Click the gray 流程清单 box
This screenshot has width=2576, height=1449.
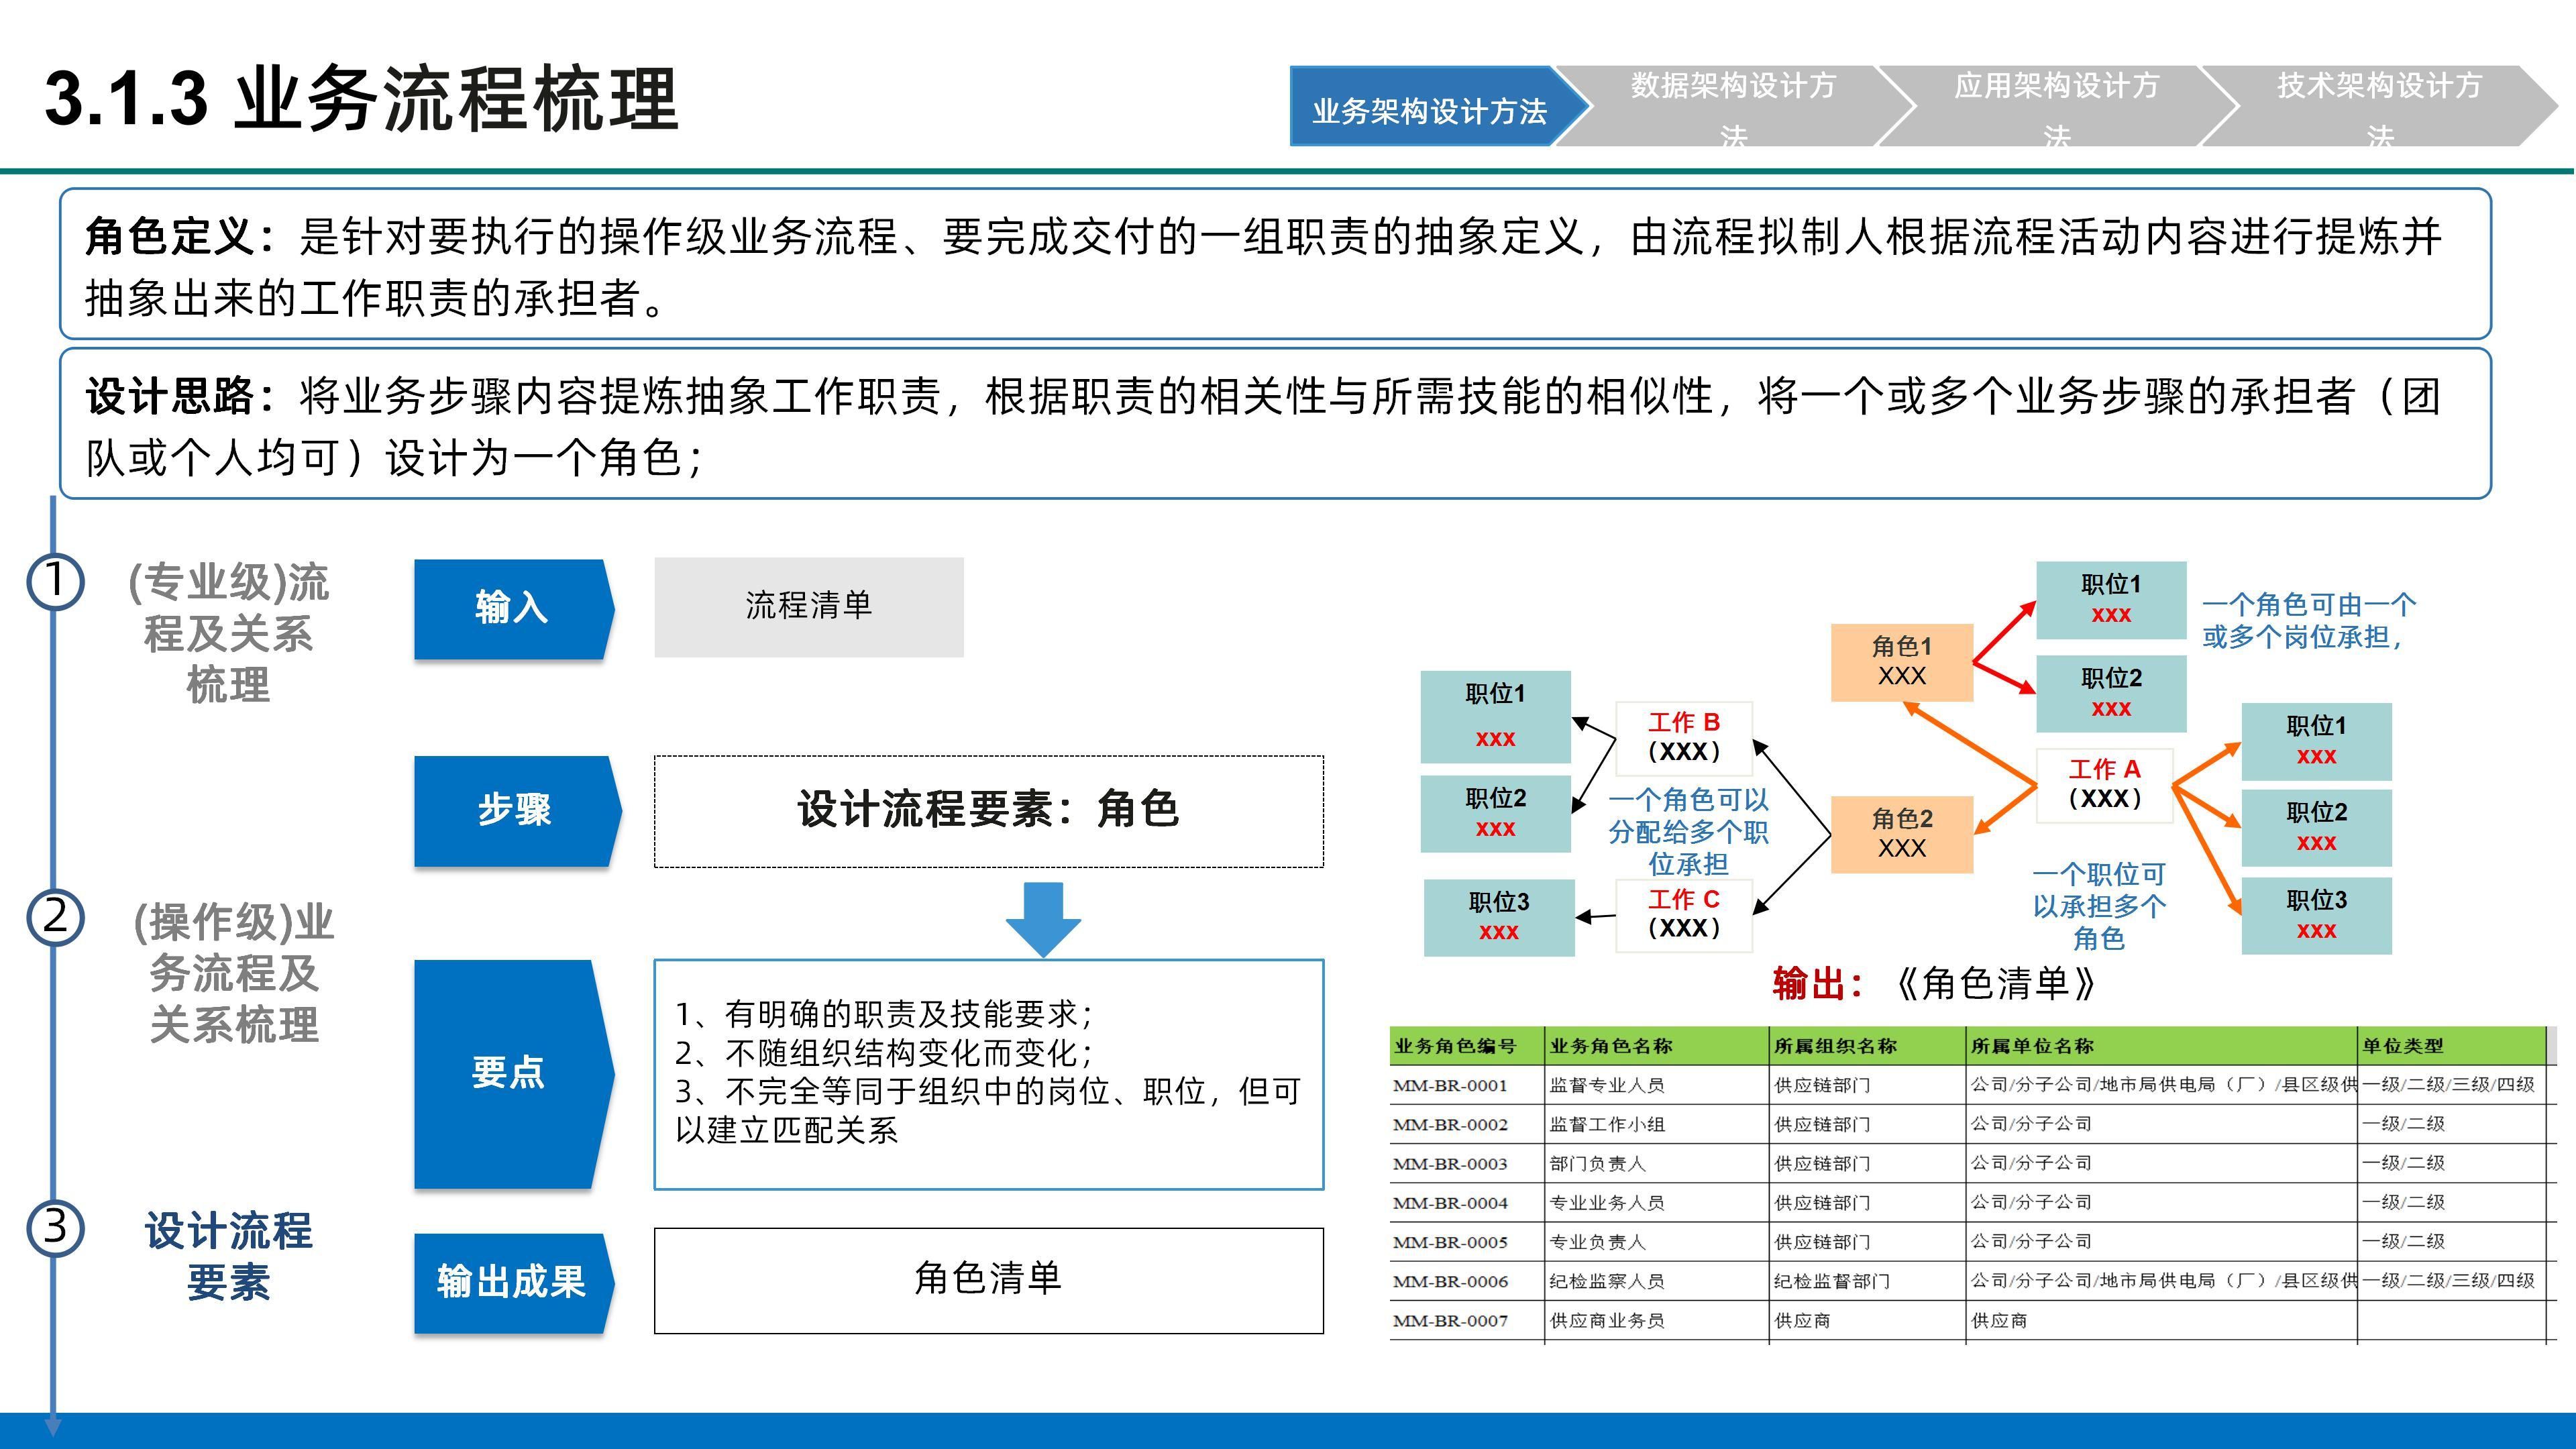809,607
